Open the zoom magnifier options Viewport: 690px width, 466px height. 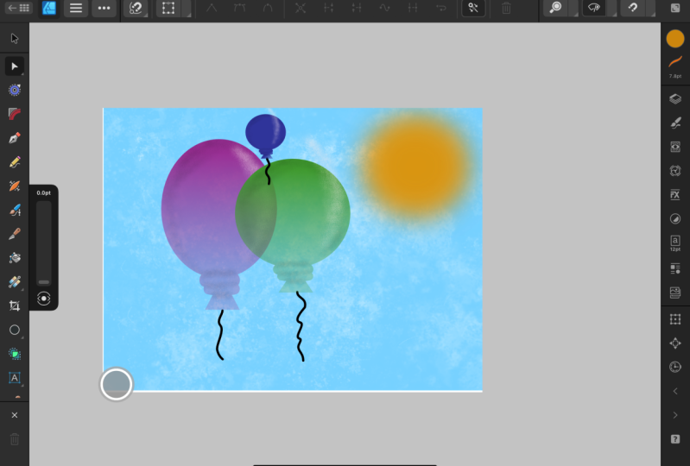pos(556,8)
